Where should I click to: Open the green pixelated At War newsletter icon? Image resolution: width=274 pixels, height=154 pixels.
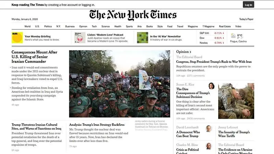click(142, 38)
